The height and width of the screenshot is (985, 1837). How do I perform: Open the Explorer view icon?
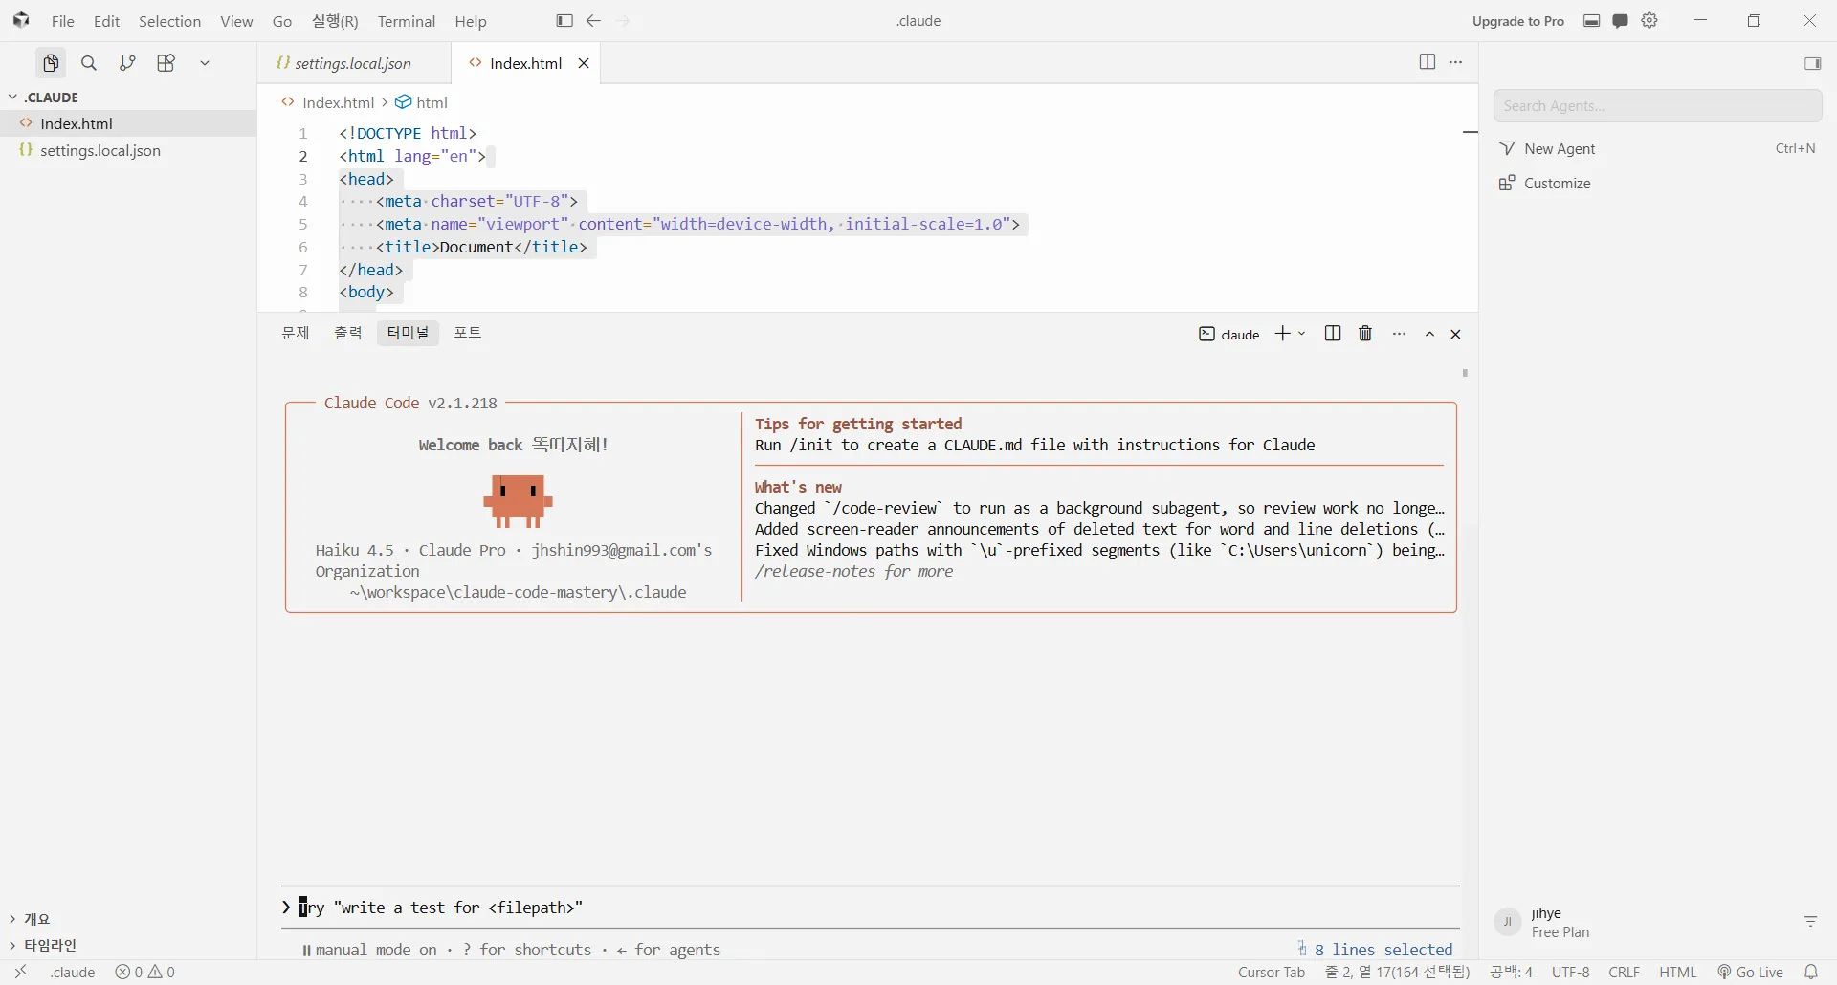pos(51,63)
